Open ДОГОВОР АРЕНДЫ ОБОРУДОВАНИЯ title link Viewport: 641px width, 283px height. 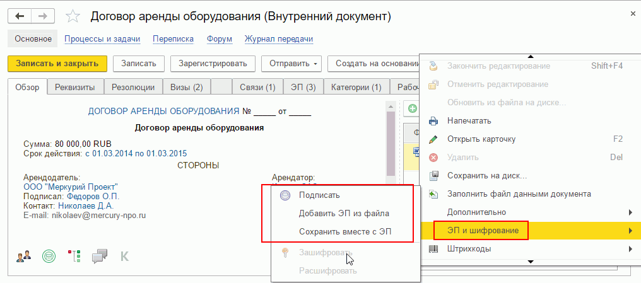pos(163,111)
